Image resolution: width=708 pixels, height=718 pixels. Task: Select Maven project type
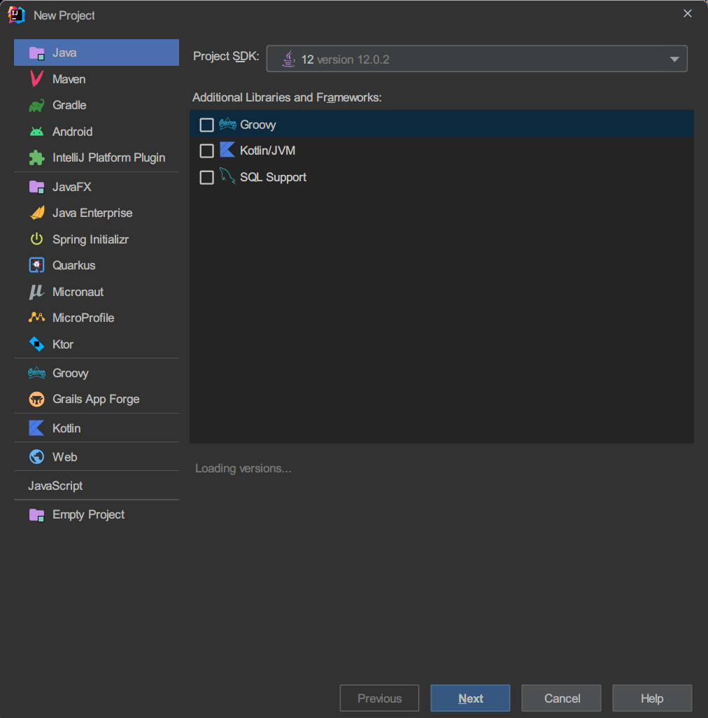tap(97, 79)
